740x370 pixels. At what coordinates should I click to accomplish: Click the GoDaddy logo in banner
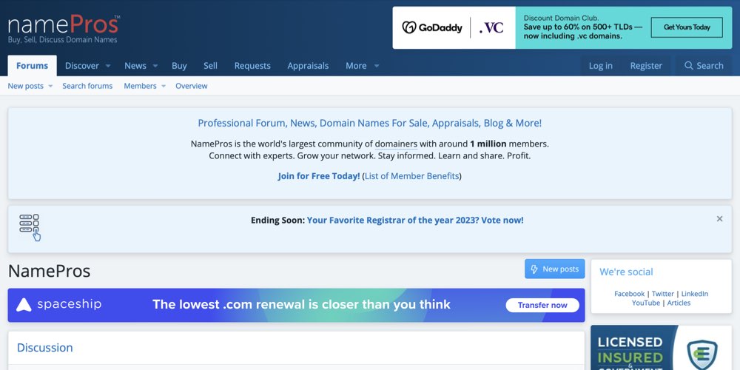432,27
